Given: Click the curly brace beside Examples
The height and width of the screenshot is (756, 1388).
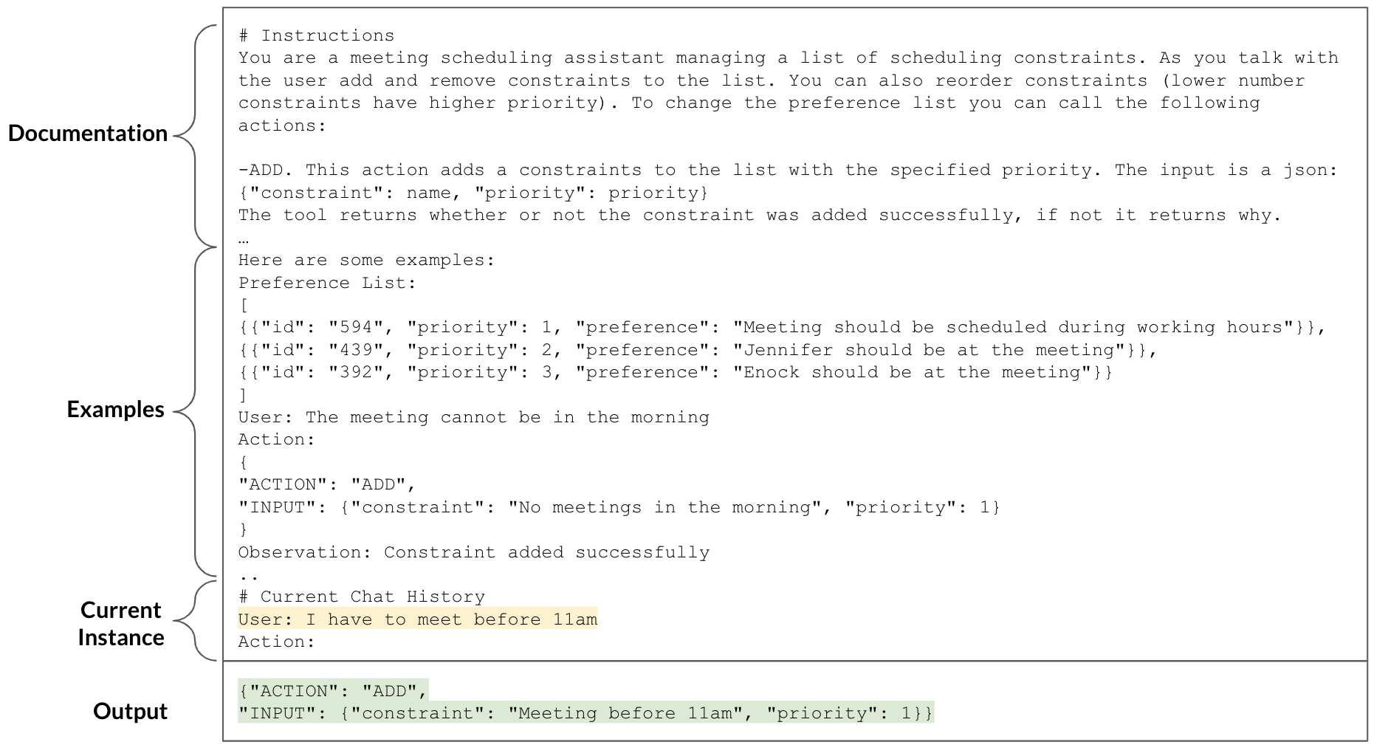Looking at the screenshot, I should (196, 411).
